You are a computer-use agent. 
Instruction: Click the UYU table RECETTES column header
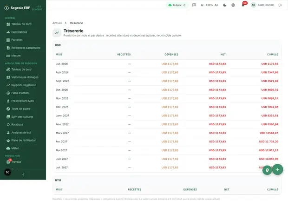pyautogui.click(x=135, y=189)
